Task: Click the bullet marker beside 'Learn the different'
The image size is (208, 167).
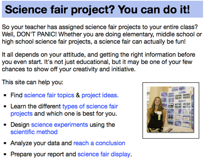Action: coord(5,106)
